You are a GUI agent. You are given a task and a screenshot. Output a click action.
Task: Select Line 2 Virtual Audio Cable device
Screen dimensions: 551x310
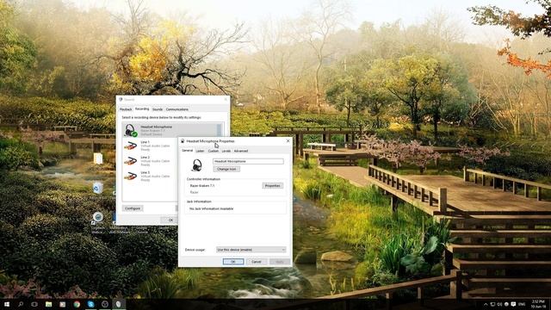150,161
